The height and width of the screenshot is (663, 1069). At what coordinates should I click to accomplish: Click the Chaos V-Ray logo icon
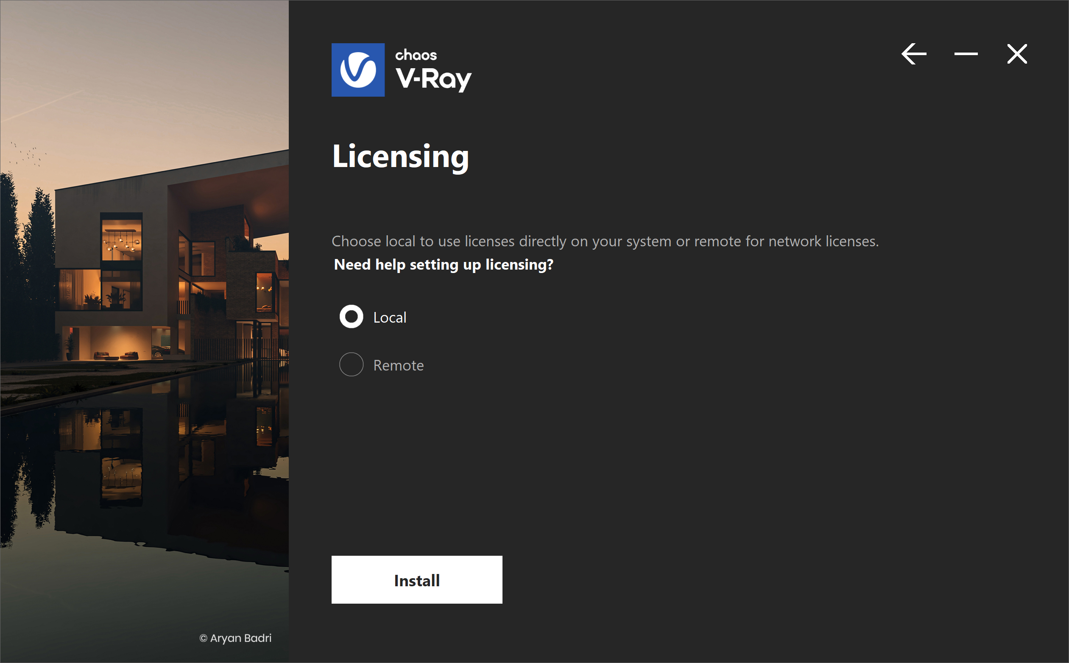click(358, 70)
